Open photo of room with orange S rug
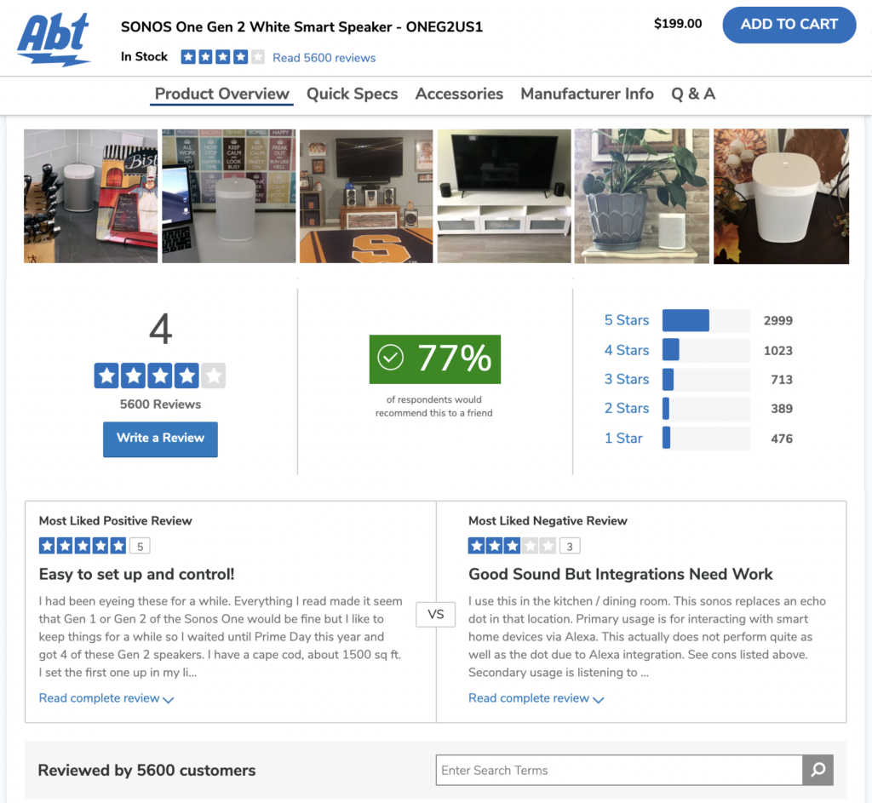872x803 pixels. click(x=366, y=197)
